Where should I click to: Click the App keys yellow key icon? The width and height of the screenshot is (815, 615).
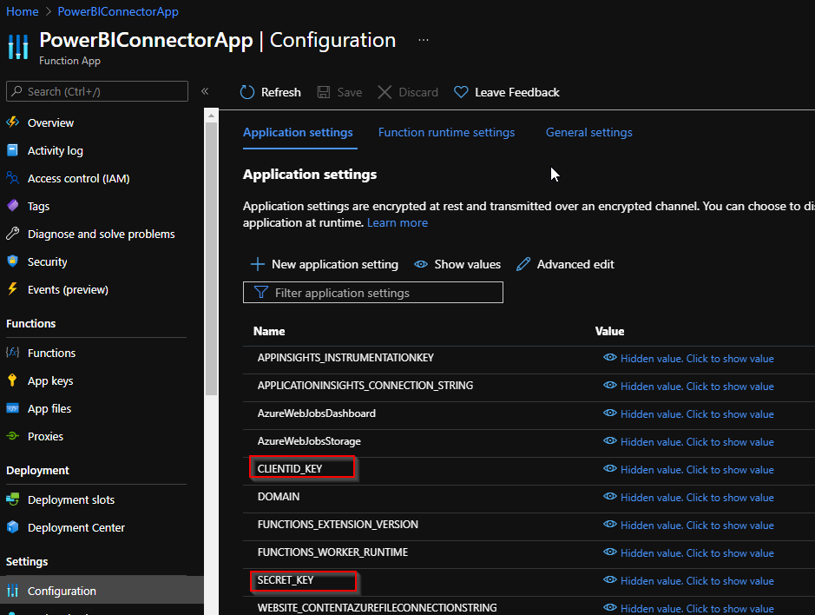12,380
